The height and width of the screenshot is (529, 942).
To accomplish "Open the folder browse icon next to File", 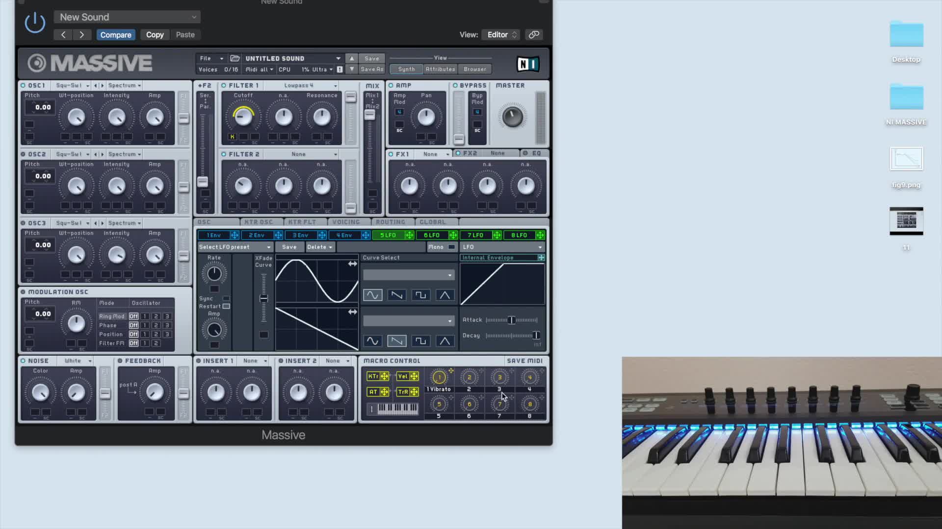I will coord(235,58).
